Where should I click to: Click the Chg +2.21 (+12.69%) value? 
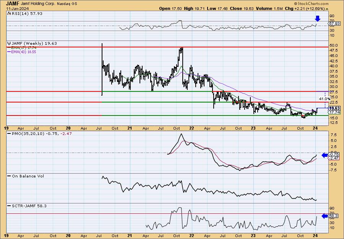click(305, 8)
